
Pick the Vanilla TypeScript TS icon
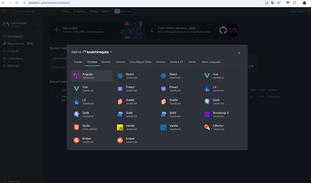pyautogui.click(x=164, y=127)
